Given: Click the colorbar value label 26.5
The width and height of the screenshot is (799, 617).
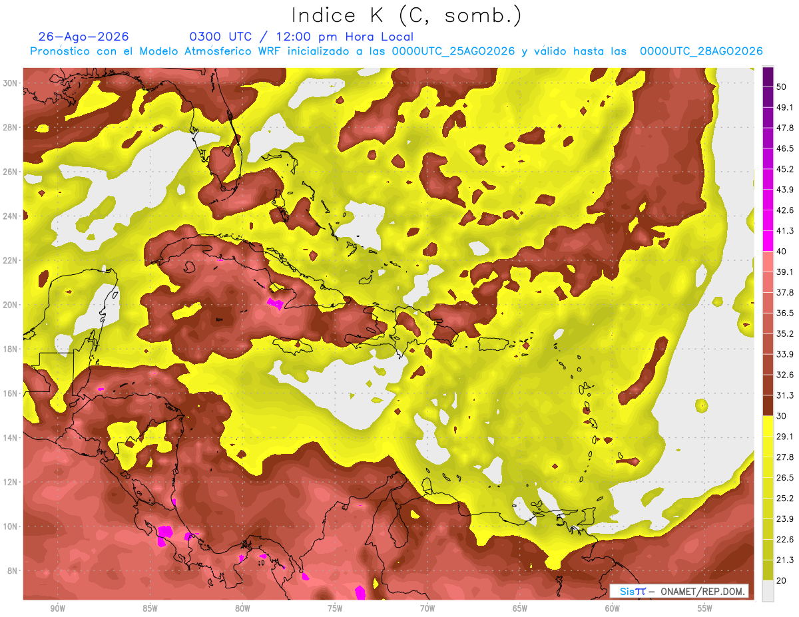Looking at the screenshot, I should click(785, 478).
